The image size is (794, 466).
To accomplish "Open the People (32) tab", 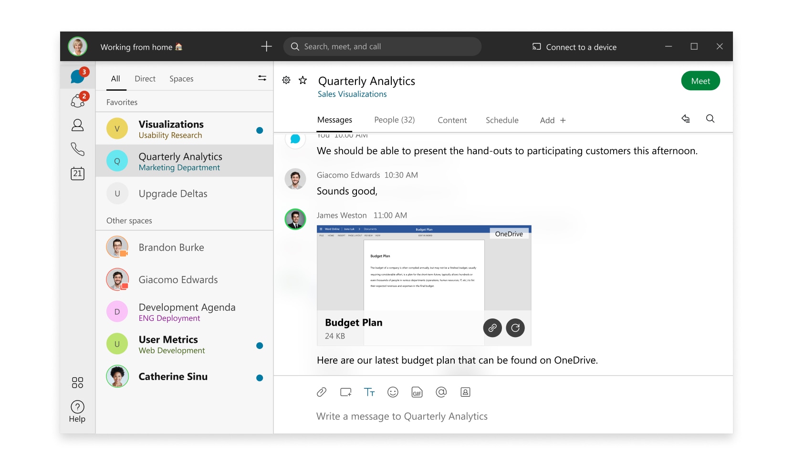I will point(395,120).
